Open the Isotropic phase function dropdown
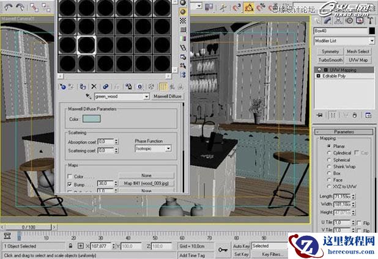Screen dimensions: 378x259 point(168,148)
